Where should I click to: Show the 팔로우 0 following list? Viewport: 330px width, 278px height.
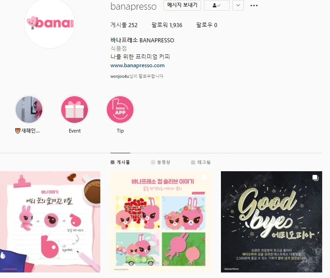207,25
